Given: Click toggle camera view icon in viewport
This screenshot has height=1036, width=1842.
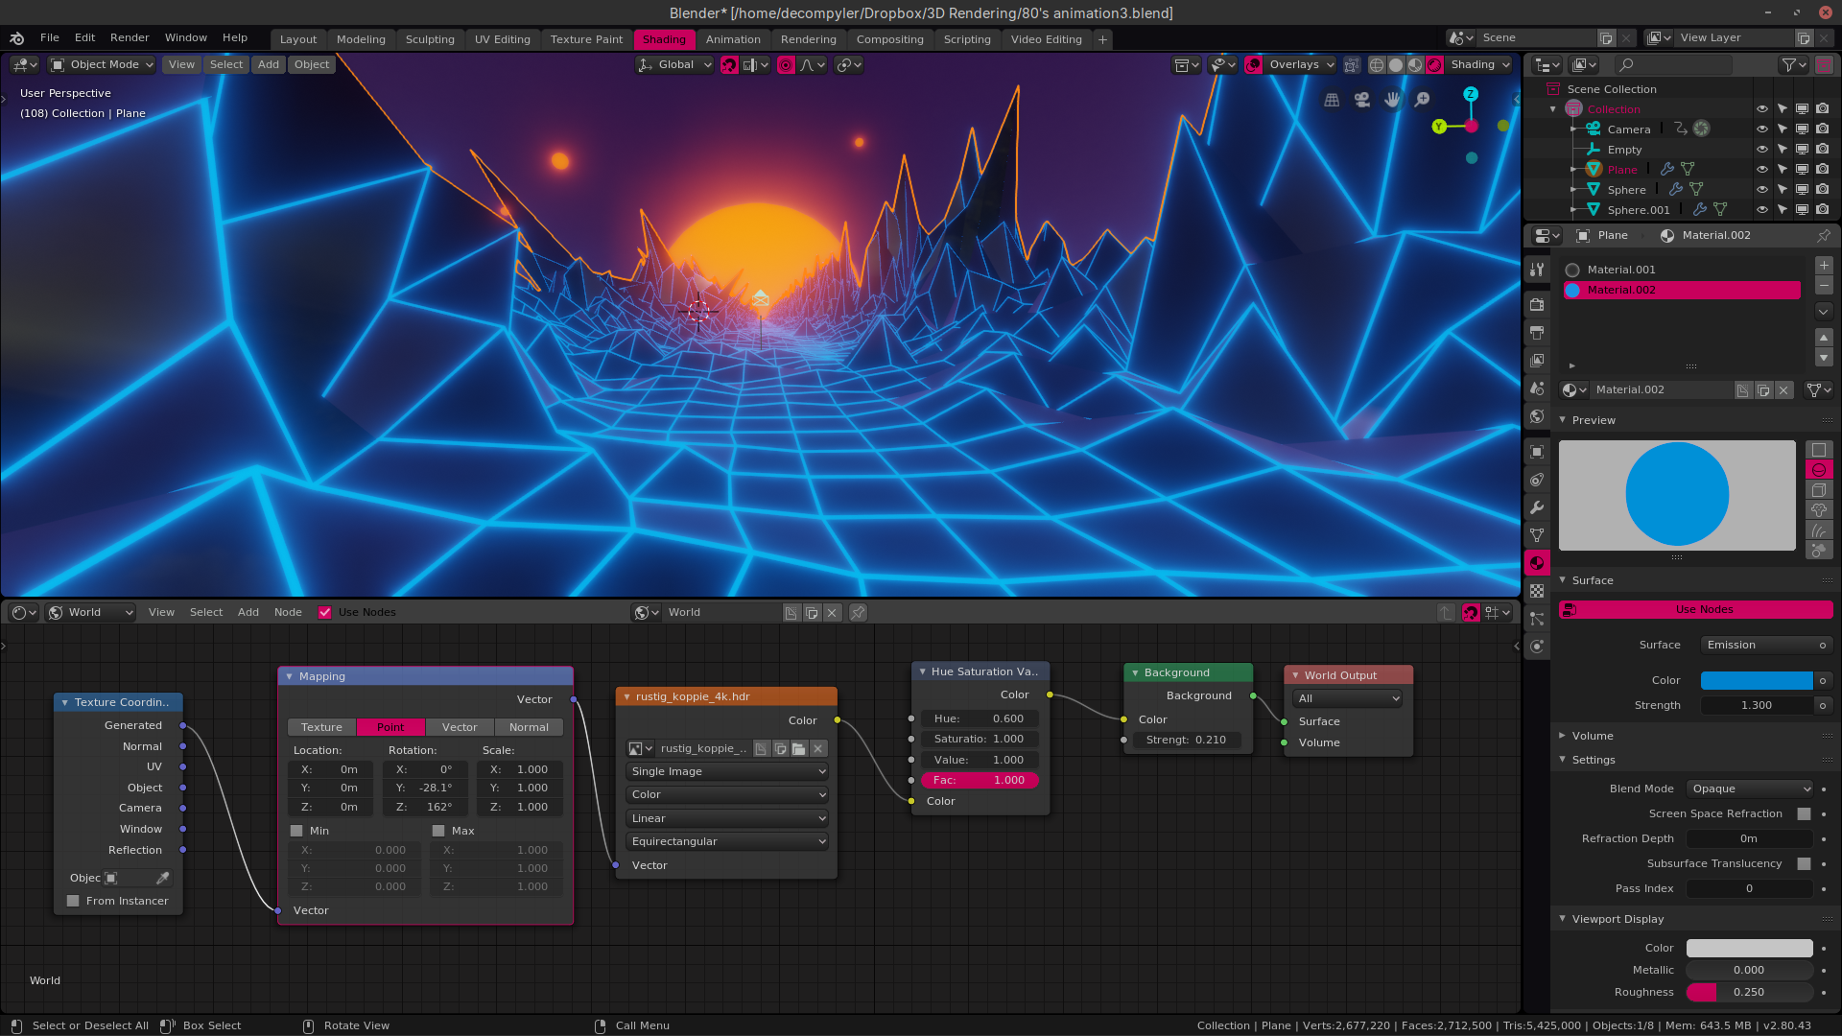Looking at the screenshot, I should point(1361,100).
